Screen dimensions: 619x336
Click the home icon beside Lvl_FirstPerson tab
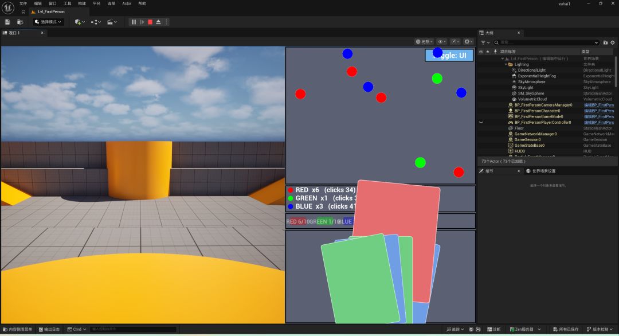[x=23, y=12]
